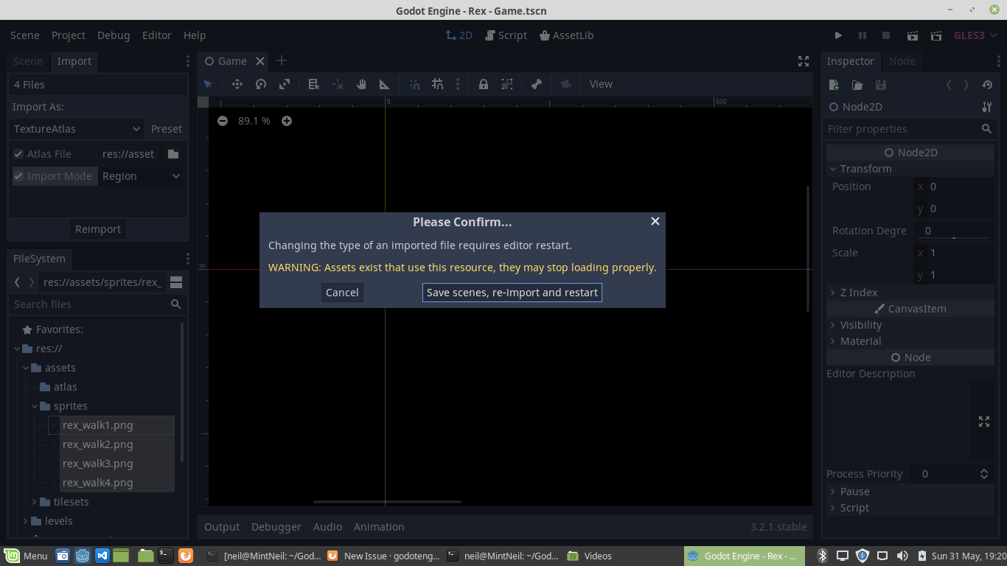Toggle the Import Mode checkbox
Viewport: 1007px width, 566px height.
click(x=17, y=176)
